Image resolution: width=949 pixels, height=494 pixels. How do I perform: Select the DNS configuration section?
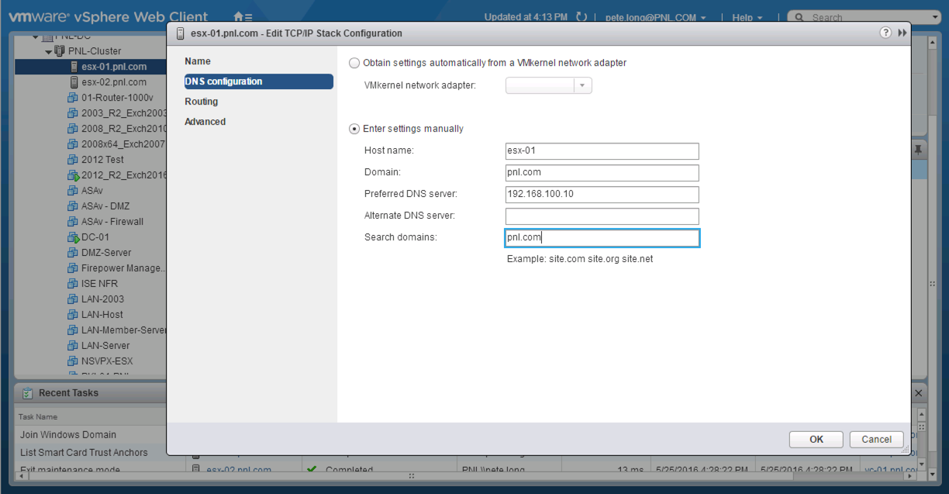(x=258, y=81)
